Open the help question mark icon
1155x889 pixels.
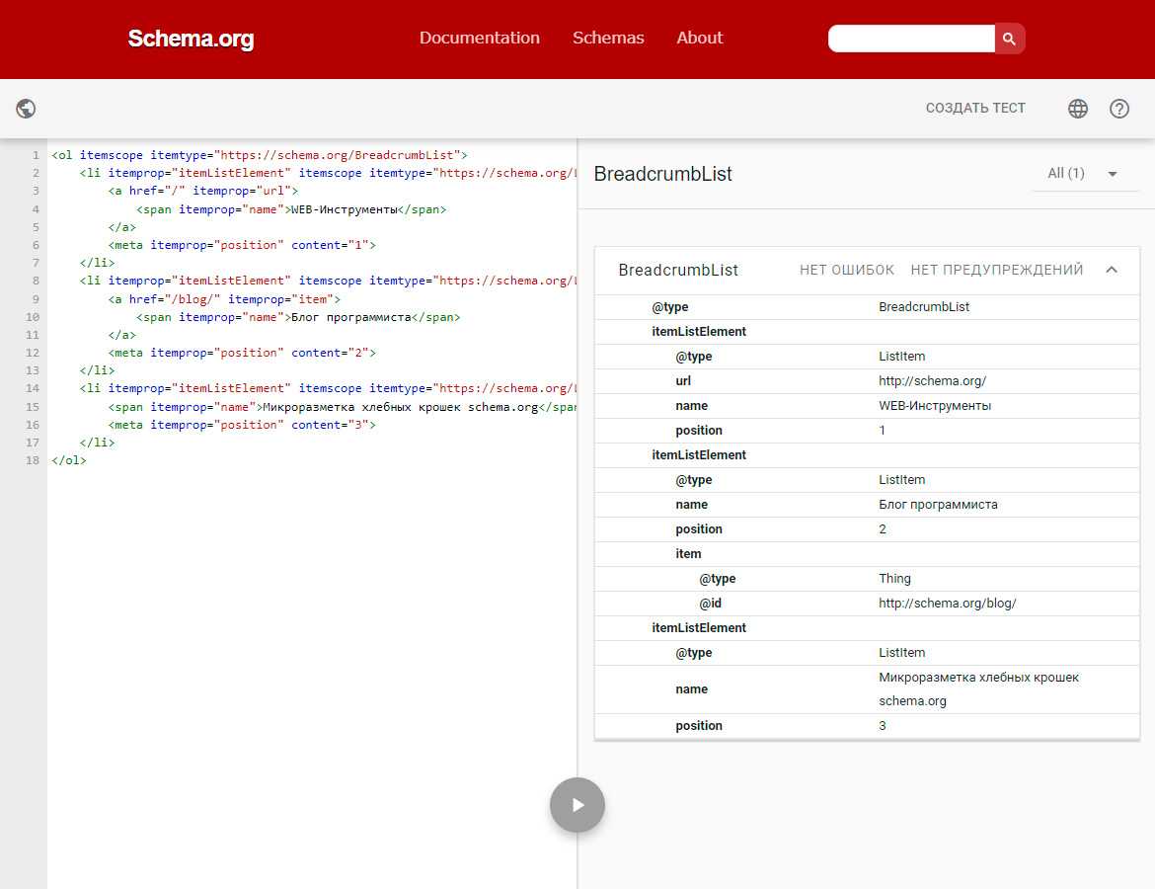click(1118, 109)
